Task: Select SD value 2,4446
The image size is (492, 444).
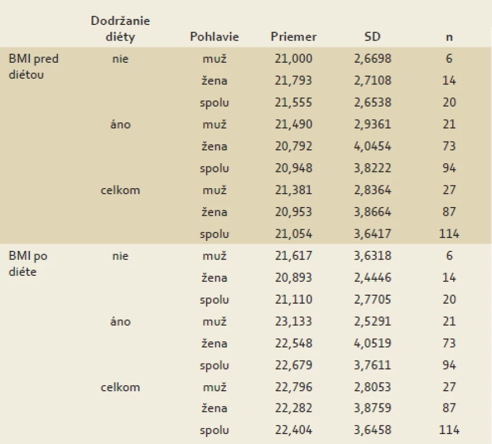Action: click(x=373, y=278)
